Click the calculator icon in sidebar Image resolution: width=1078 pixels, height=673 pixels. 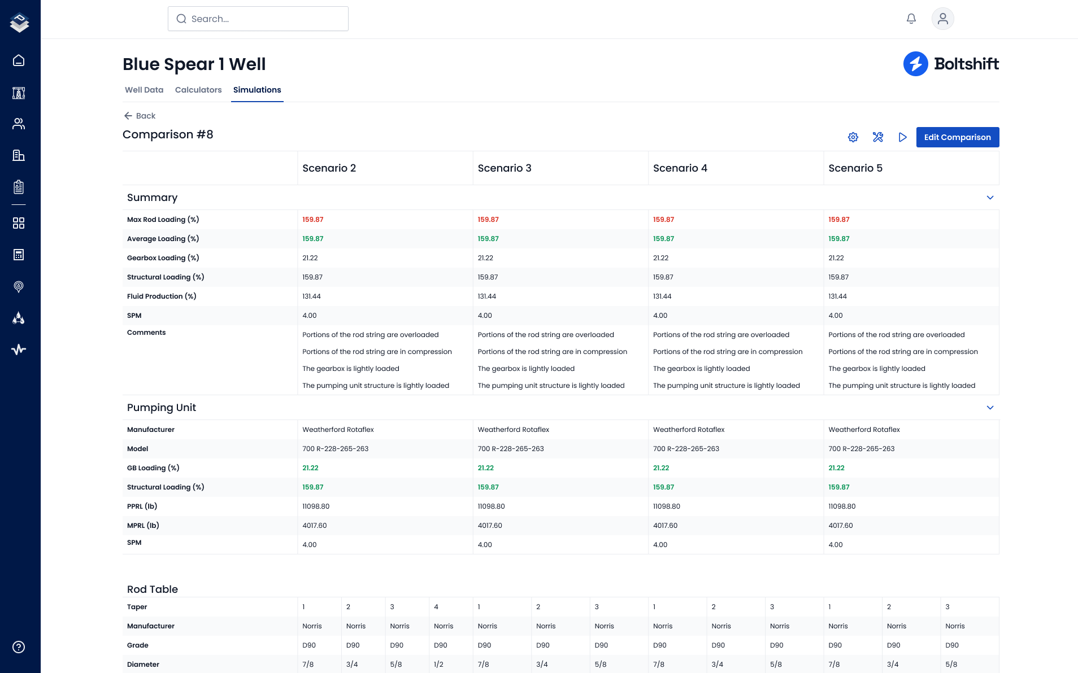click(19, 255)
